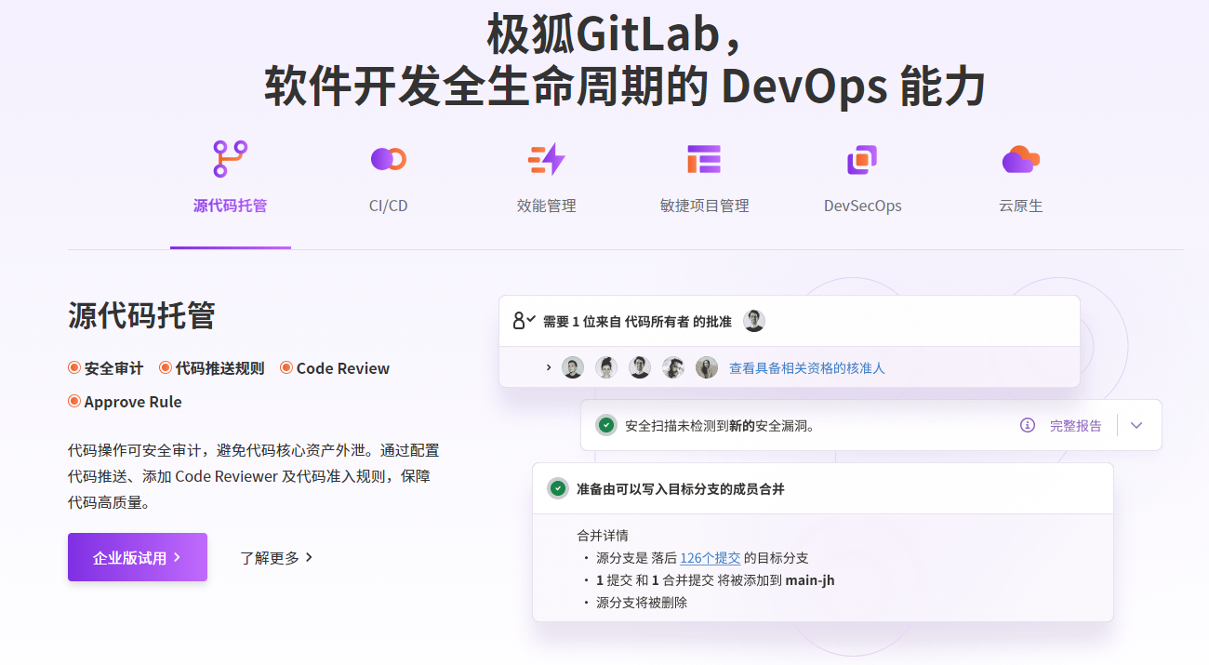Click the source code hosting branch icon
Image resolution: width=1209 pixels, height=665 pixels.
[230, 159]
